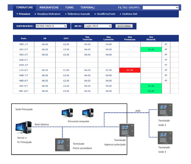Click the left Personal computer icon
Viewport: 191px width, 164px height.
click(x=67, y=113)
